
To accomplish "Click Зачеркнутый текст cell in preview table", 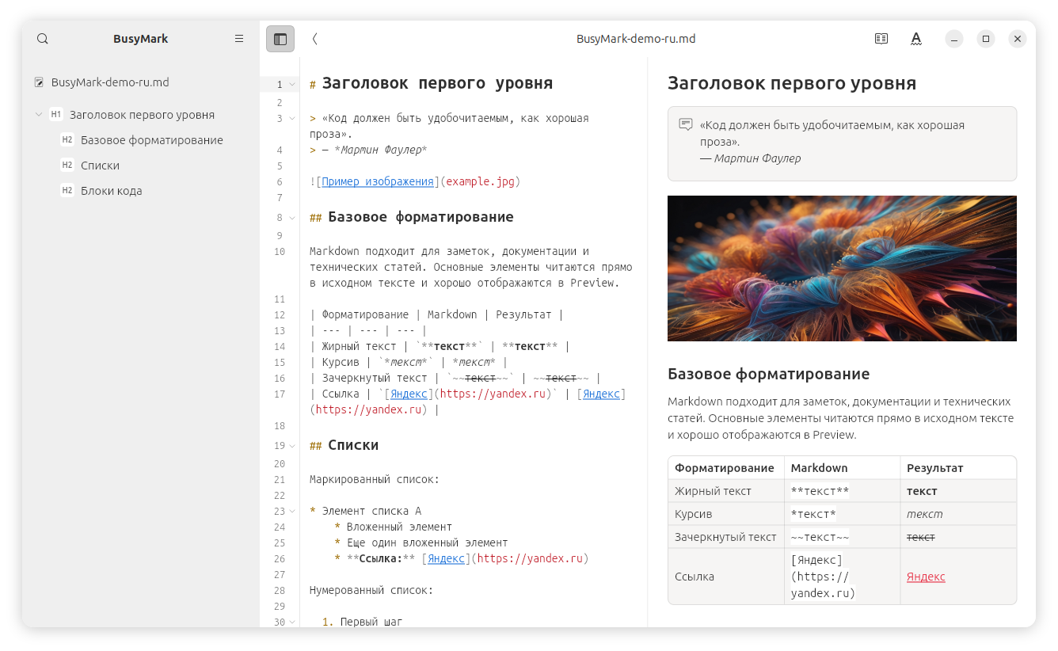I will pyautogui.click(x=725, y=537).
